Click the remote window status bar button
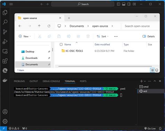The image size is (165, 131). tap(3, 128)
